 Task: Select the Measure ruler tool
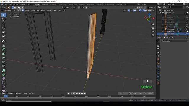point(4,45)
